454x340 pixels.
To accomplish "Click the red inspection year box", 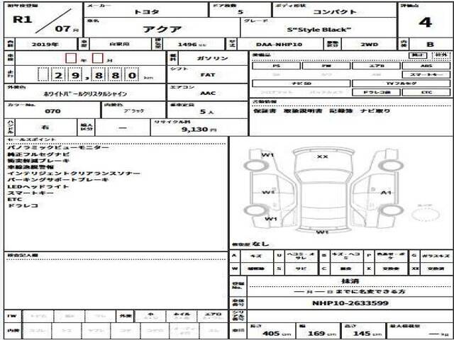I will coord(71,58).
